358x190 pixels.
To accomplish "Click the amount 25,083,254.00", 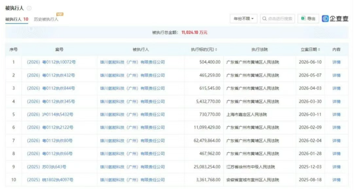I will click(207, 167).
